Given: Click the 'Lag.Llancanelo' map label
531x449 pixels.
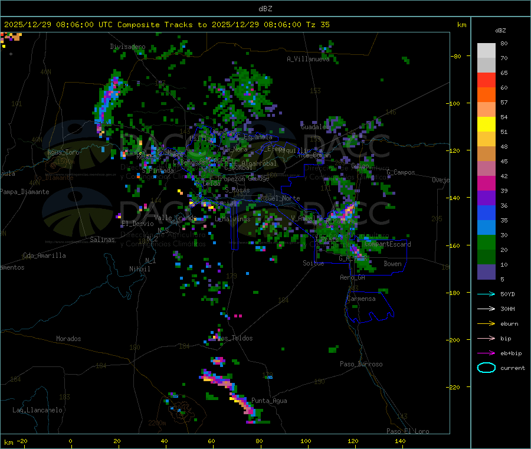Looking at the screenshot, I should click(x=37, y=410).
